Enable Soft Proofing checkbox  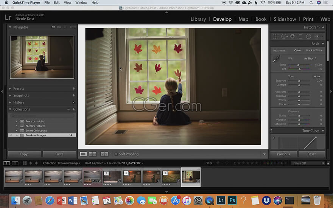tap(116, 154)
